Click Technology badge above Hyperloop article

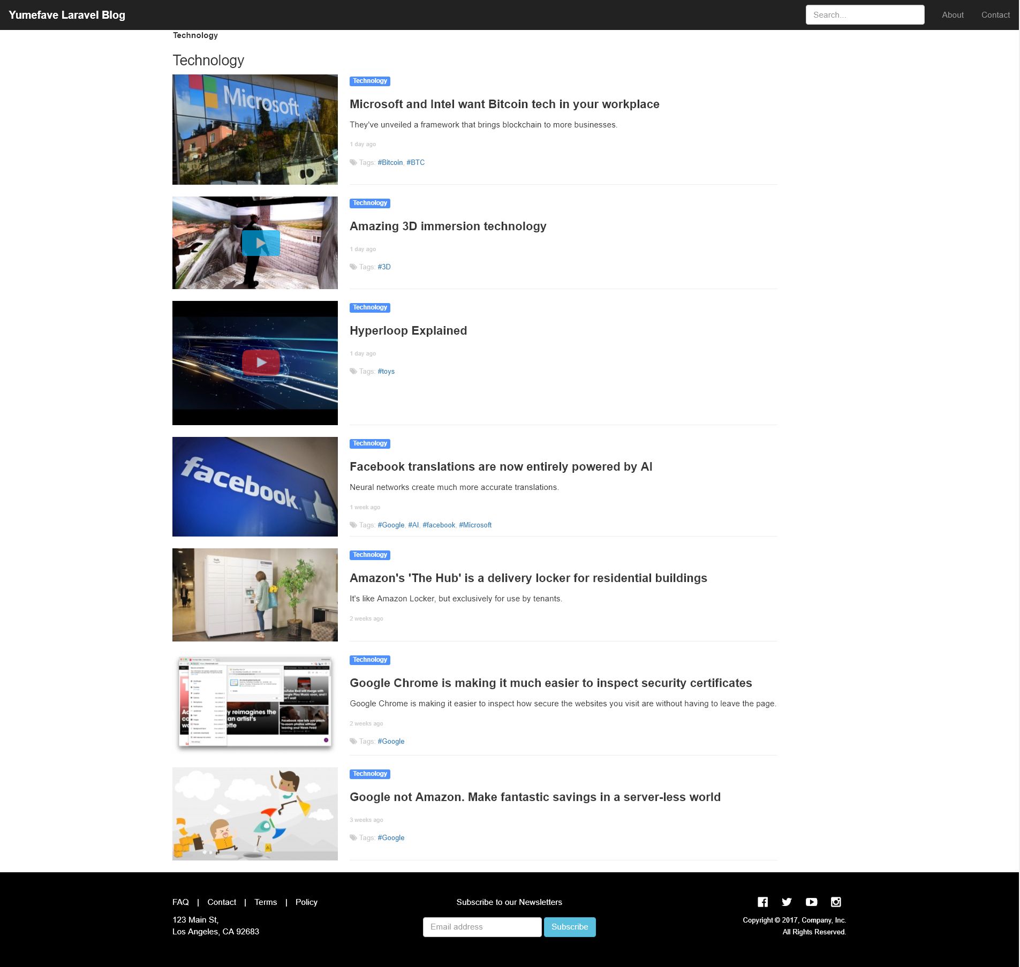click(x=369, y=308)
